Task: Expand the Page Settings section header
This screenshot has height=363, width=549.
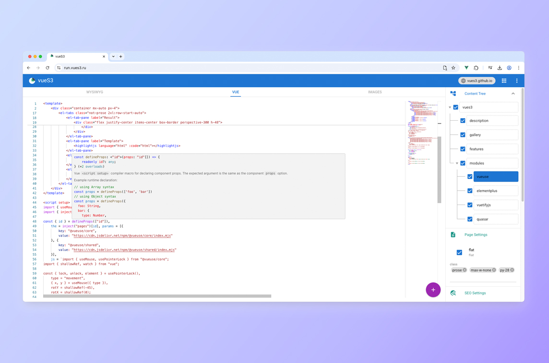Action: point(483,235)
